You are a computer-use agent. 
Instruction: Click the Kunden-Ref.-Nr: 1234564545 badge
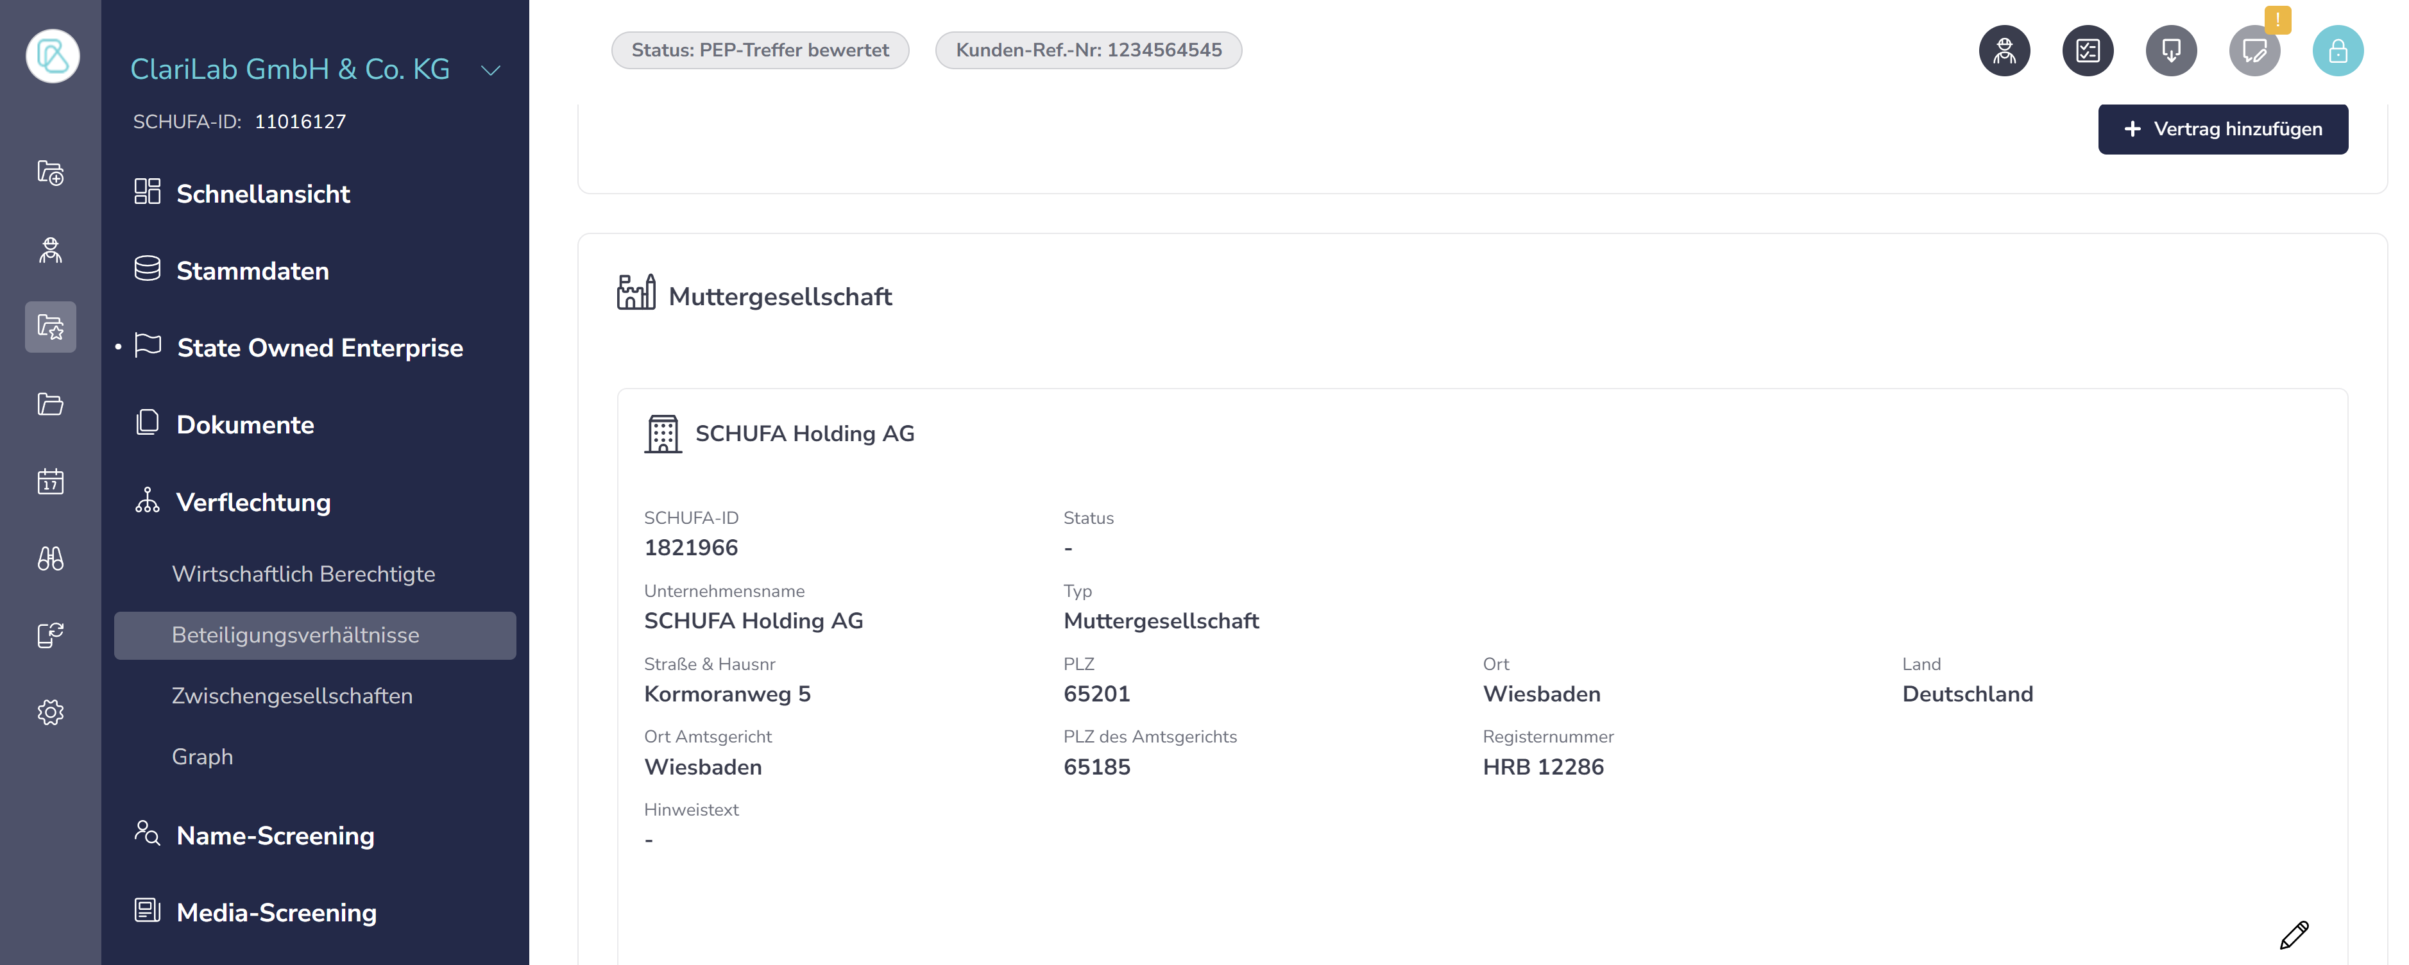click(x=1087, y=51)
